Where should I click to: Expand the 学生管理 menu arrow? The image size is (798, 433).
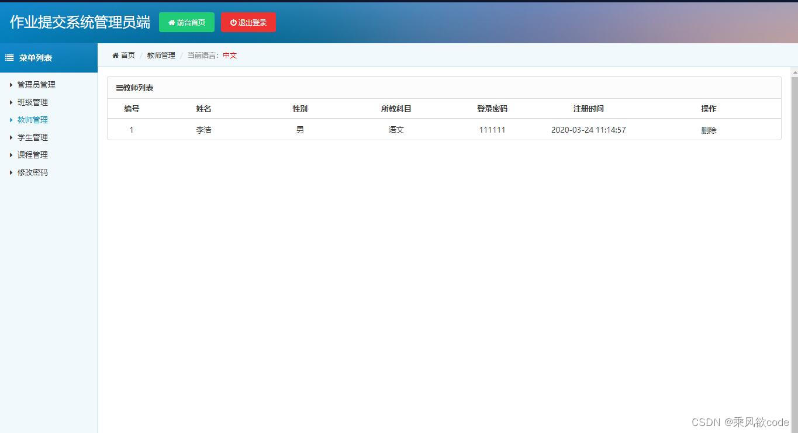tap(11, 137)
